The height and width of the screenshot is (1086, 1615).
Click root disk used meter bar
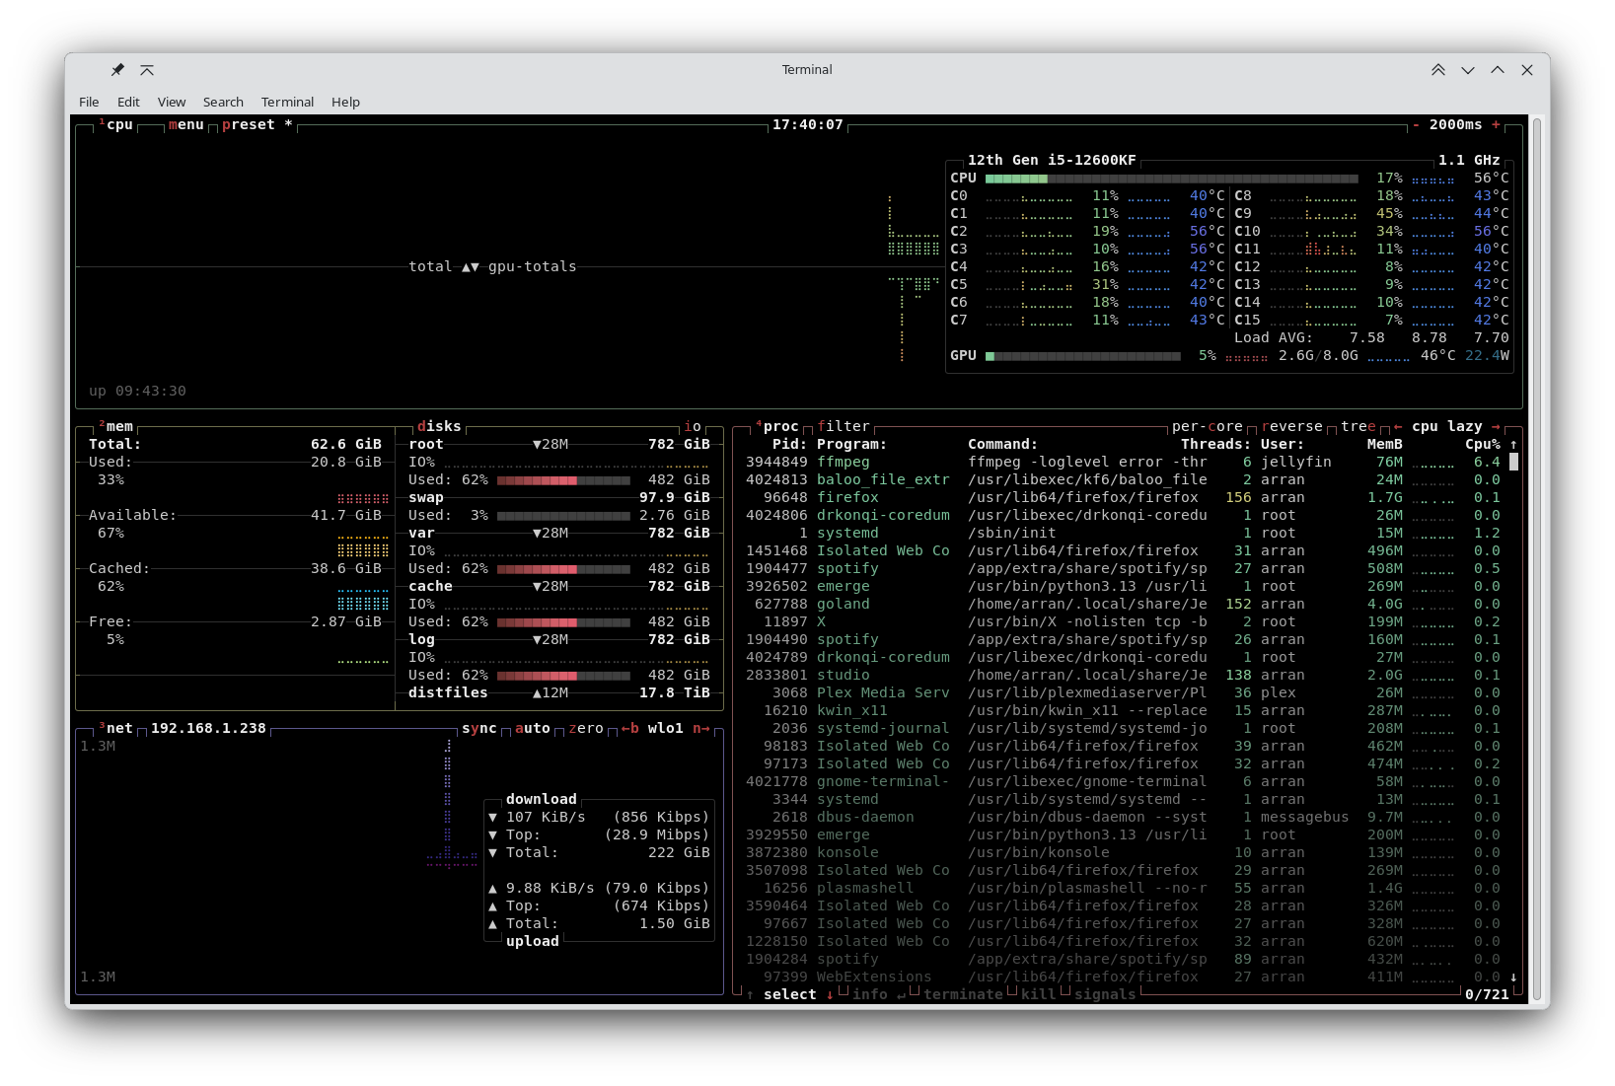[563, 480]
